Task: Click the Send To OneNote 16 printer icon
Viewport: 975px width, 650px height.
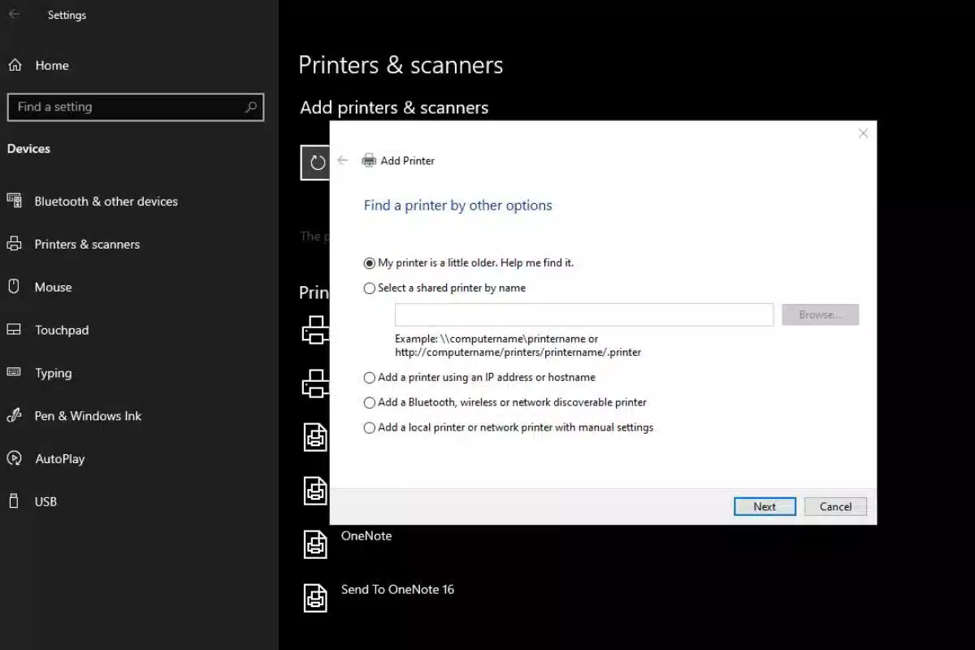Action: click(x=315, y=597)
